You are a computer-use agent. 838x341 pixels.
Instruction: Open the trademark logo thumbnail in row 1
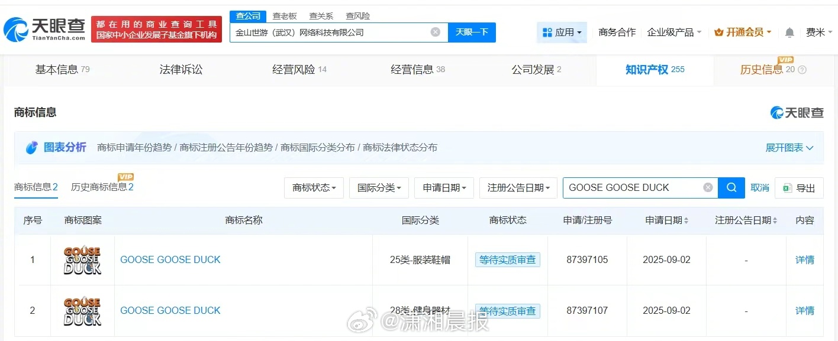tap(82, 260)
